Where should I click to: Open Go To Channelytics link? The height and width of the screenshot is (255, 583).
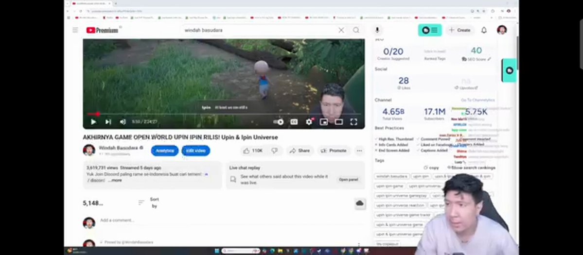pos(478,100)
